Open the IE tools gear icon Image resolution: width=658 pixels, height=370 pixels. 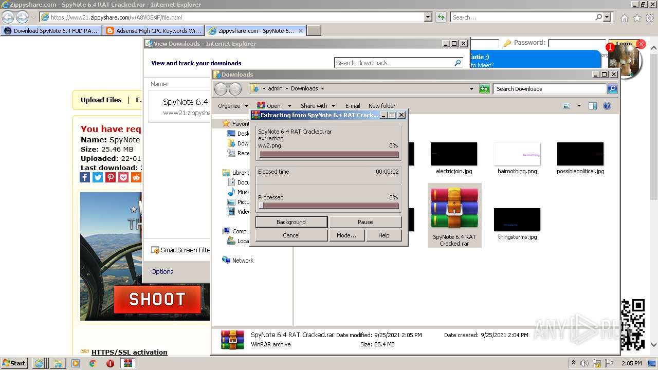650,18
